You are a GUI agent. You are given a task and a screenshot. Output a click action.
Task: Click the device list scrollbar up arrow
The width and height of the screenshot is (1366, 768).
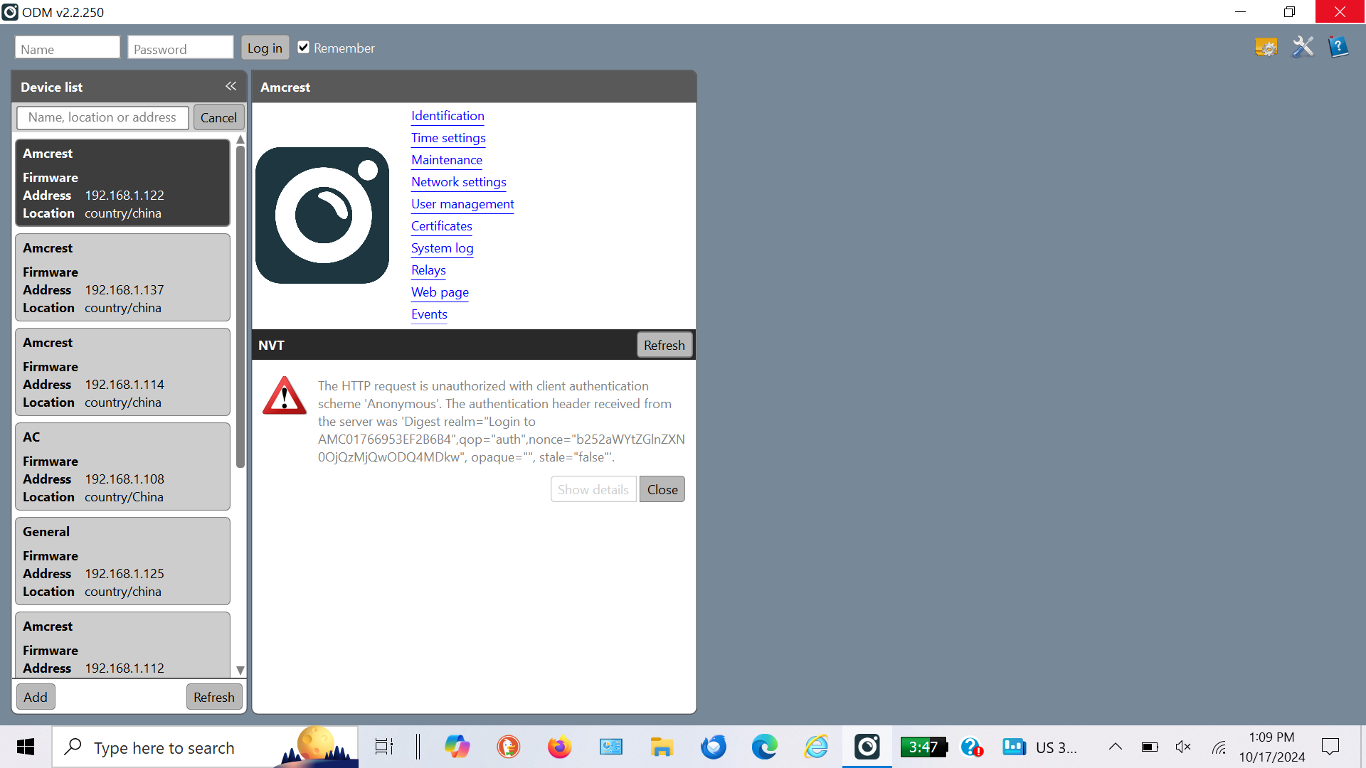(x=240, y=139)
